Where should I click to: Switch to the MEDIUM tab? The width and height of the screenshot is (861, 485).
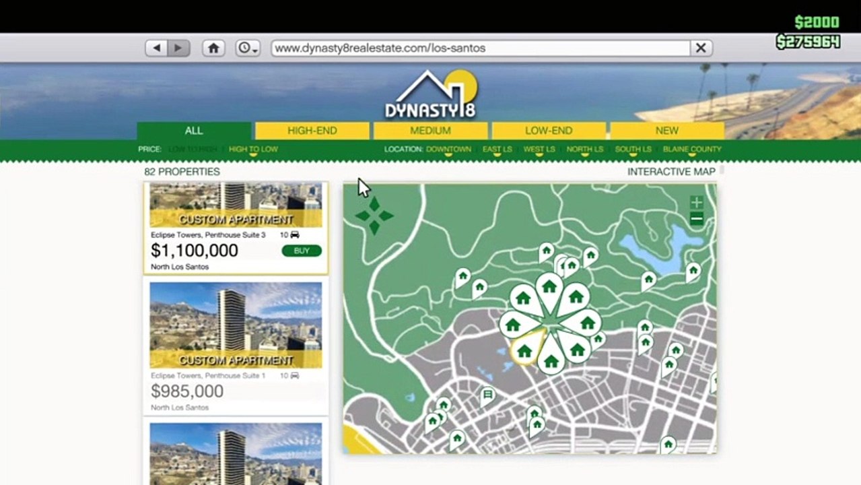pos(431,131)
